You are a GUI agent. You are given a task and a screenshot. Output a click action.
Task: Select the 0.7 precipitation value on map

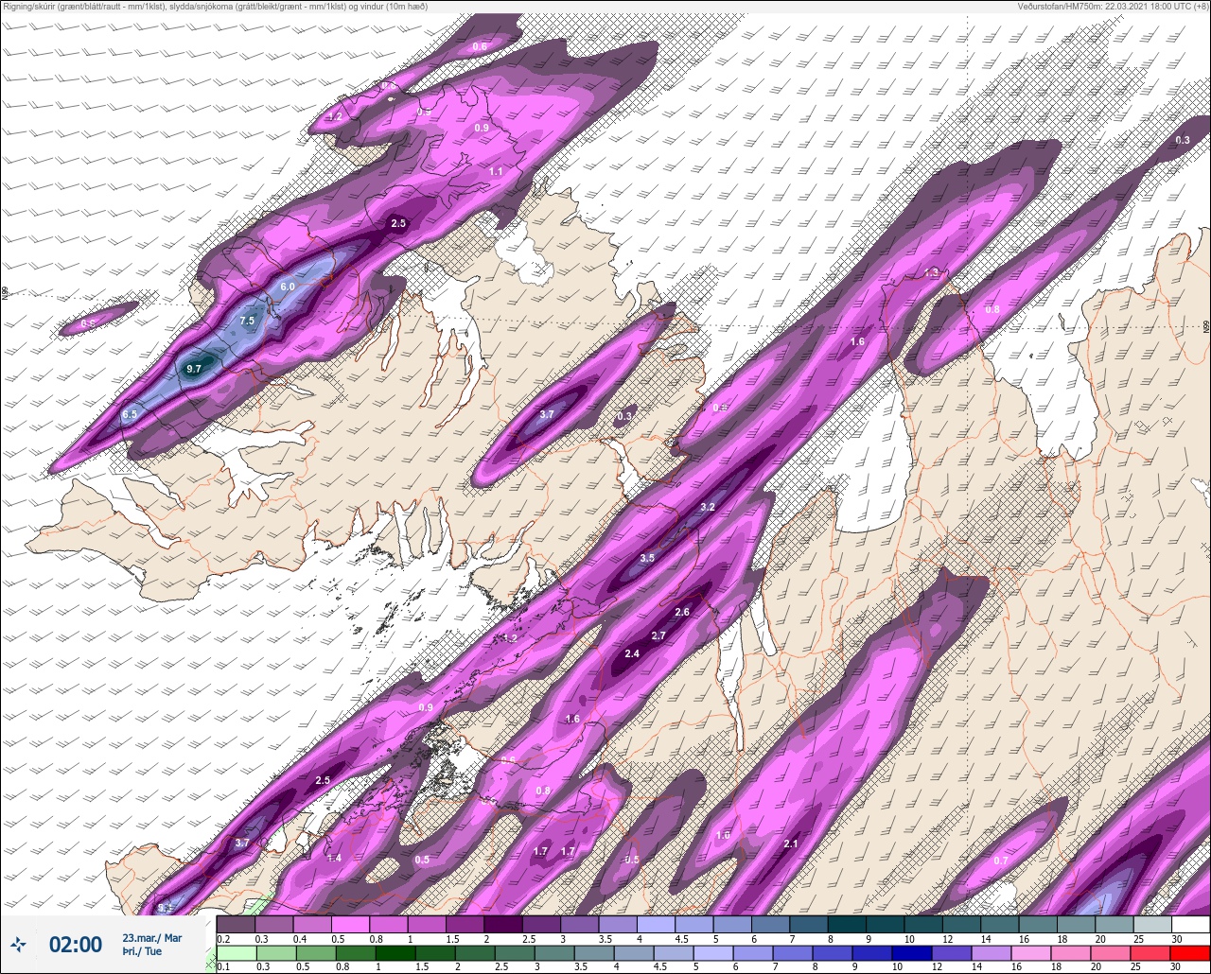[1001, 861]
